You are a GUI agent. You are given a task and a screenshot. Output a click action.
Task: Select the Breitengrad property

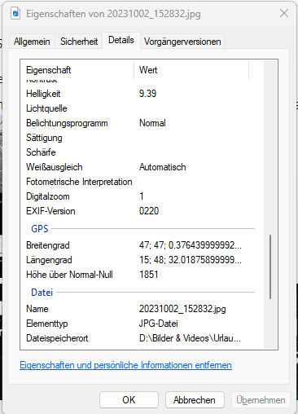tap(48, 245)
